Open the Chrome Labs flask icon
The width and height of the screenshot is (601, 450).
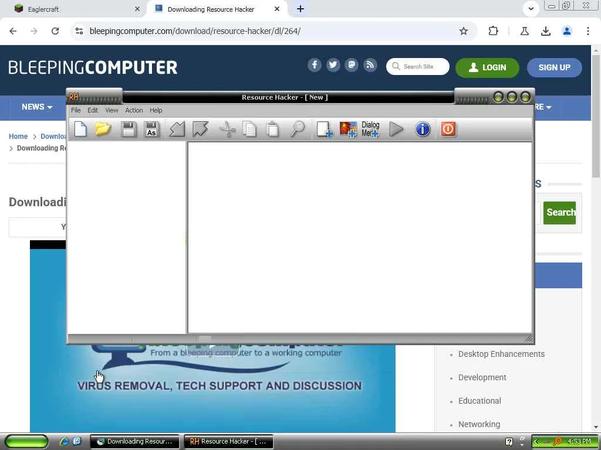(x=525, y=31)
